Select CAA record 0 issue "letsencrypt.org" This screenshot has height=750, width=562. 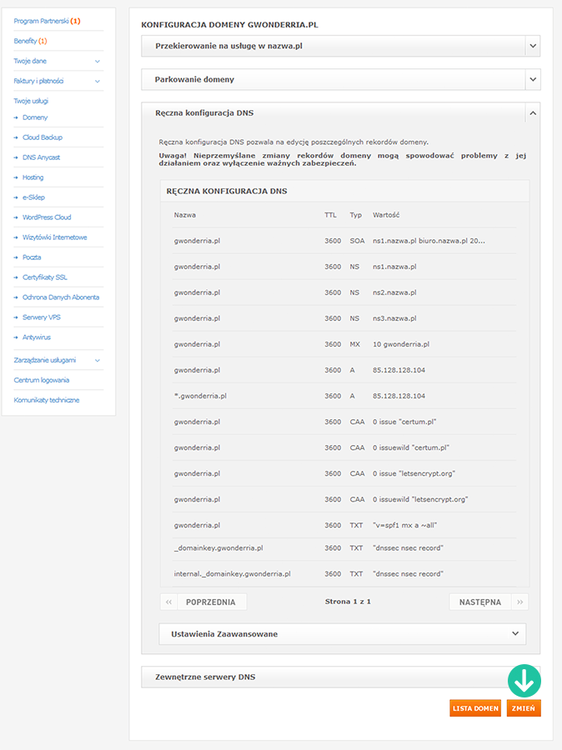click(x=414, y=473)
